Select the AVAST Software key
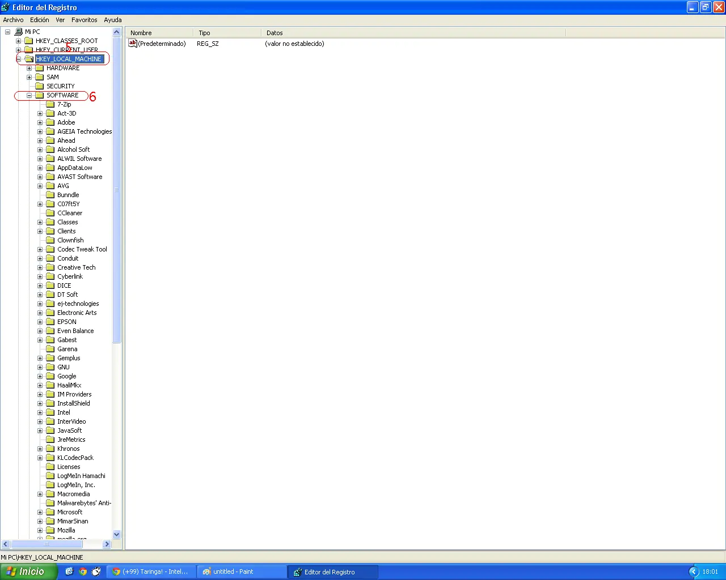Screen dimensions: 726x580 tap(80, 177)
